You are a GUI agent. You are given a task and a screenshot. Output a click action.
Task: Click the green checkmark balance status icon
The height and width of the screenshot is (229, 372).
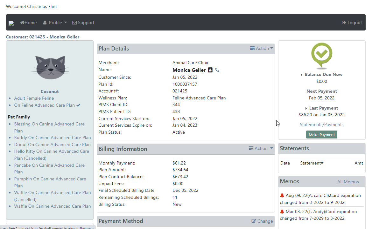click(322, 55)
